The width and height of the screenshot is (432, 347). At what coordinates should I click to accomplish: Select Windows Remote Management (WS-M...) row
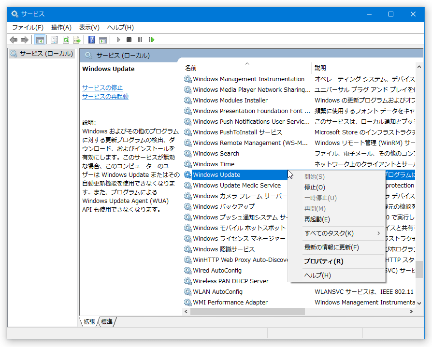pyautogui.click(x=299, y=143)
